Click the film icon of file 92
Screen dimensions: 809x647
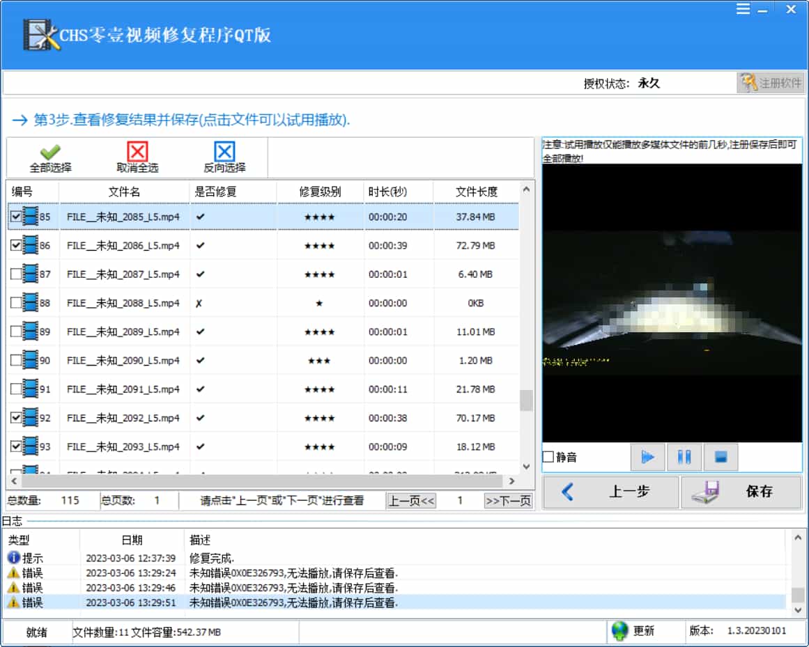(31, 418)
